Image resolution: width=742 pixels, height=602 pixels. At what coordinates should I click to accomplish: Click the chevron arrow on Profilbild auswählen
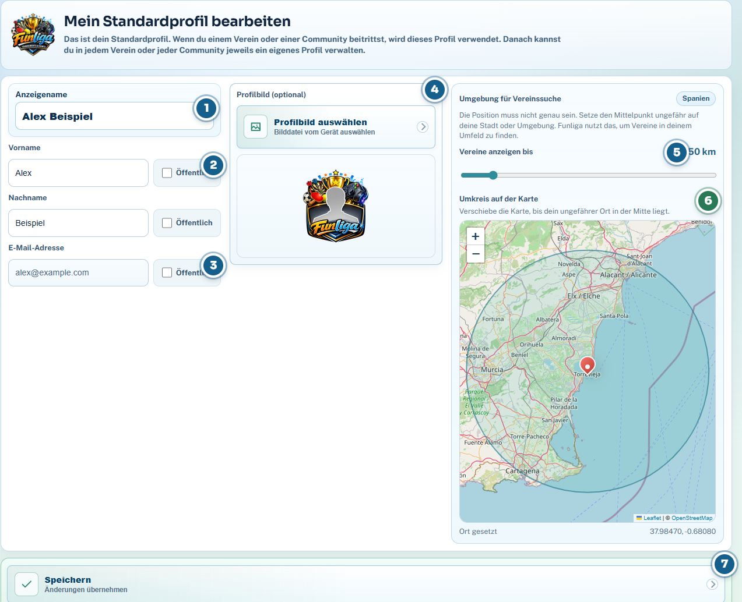423,127
